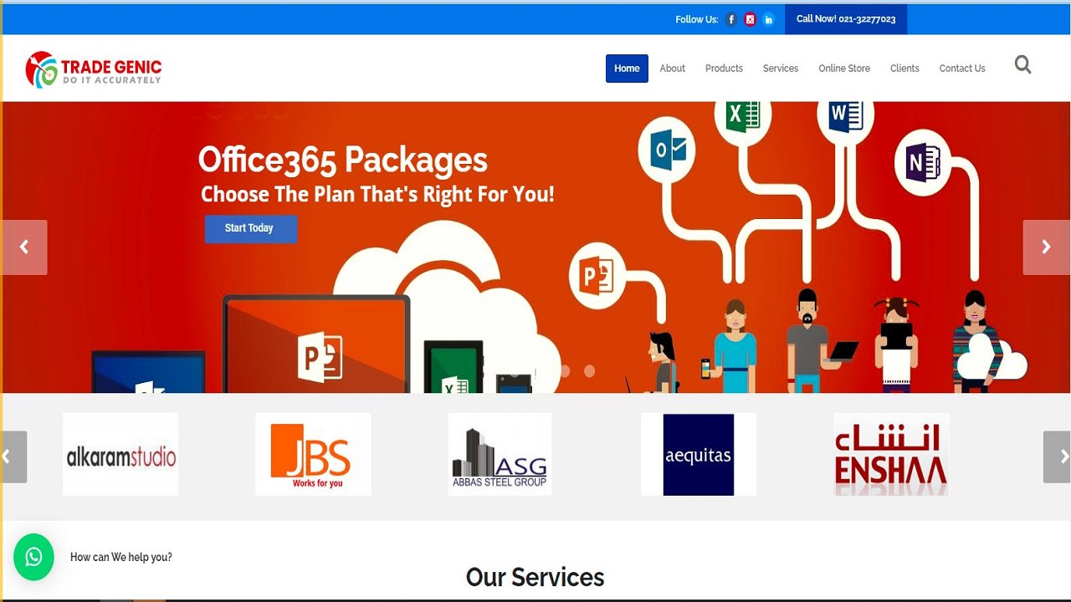1071x602 pixels.
Task: Click the Call Now phone number
Action: 846,19
